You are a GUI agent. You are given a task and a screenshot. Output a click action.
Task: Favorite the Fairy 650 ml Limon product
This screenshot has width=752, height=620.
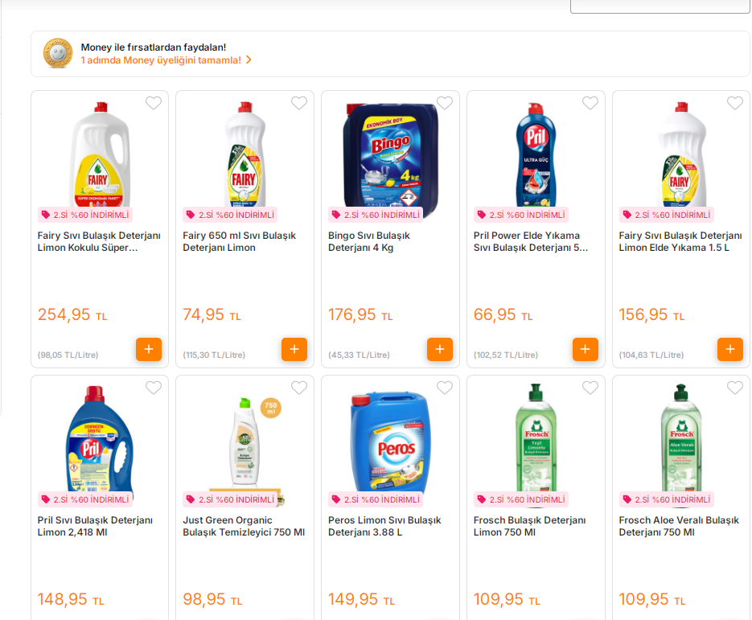298,103
